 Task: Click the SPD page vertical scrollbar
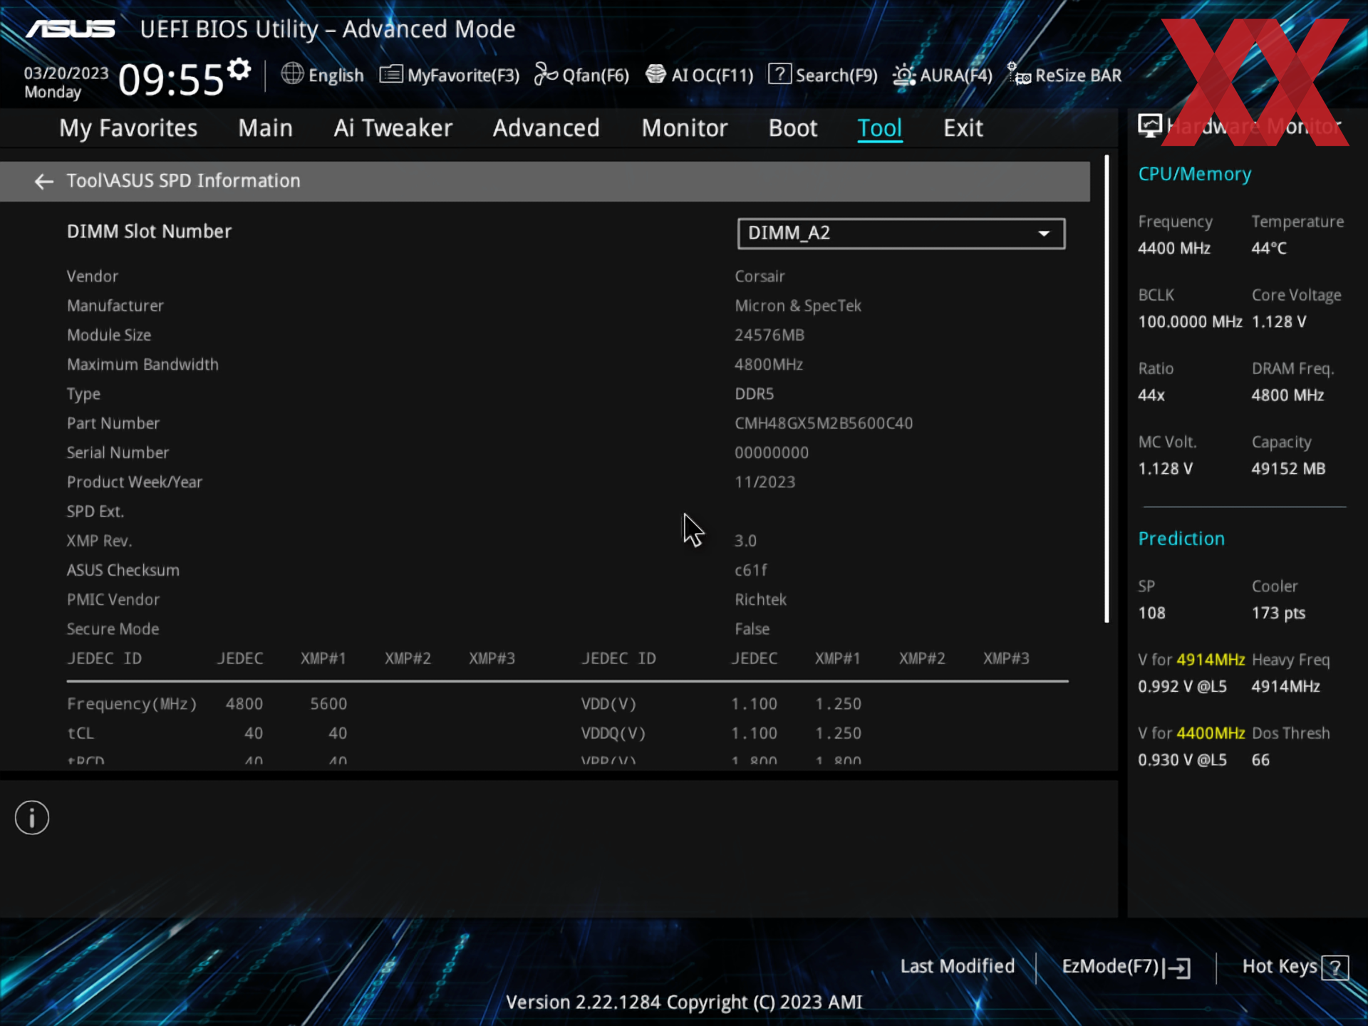click(1107, 389)
